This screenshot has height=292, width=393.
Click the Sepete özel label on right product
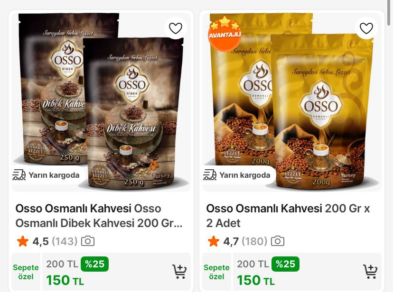[x=216, y=272]
